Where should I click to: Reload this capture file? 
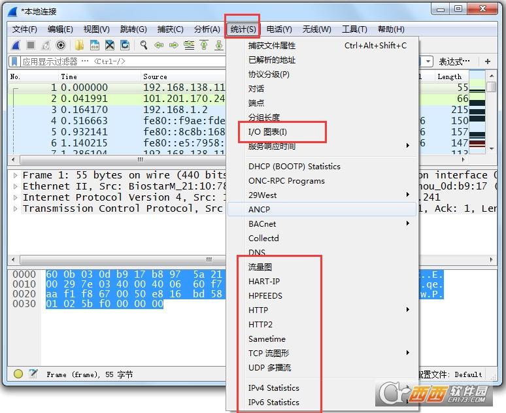[125, 45]
